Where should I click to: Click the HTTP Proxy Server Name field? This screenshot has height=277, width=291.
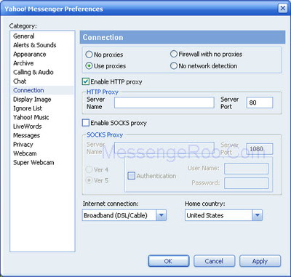pyautogui.click(x=164, y=103)
